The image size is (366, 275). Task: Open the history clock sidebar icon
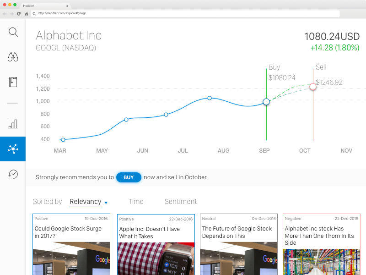tap(13, 174)
